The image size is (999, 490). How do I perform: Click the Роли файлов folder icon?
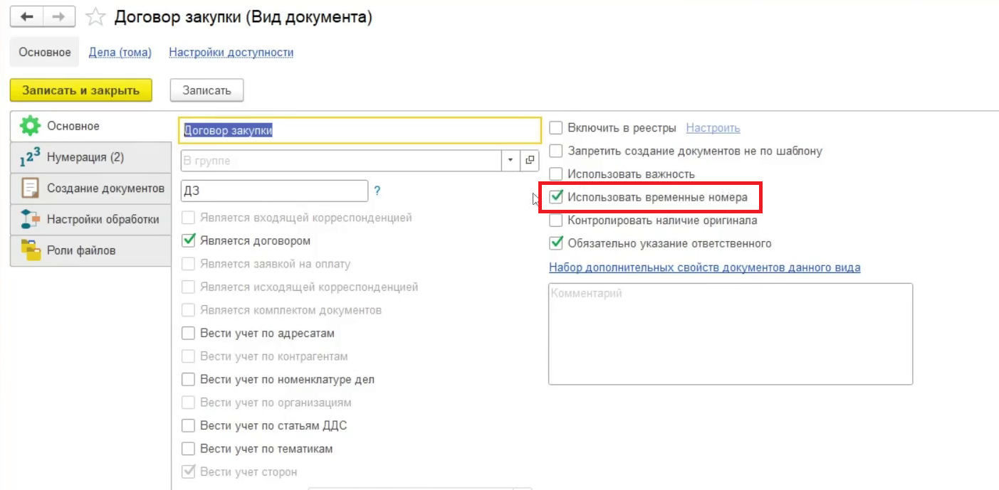pos(30,250)
